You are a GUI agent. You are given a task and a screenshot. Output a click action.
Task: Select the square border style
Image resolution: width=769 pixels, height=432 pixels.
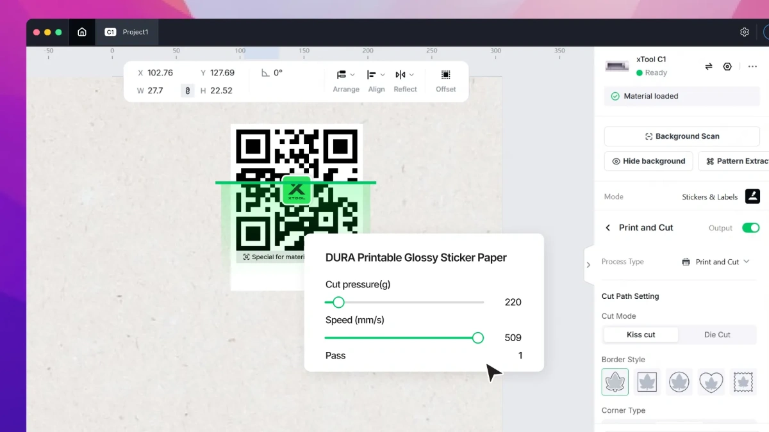point(647,381)
